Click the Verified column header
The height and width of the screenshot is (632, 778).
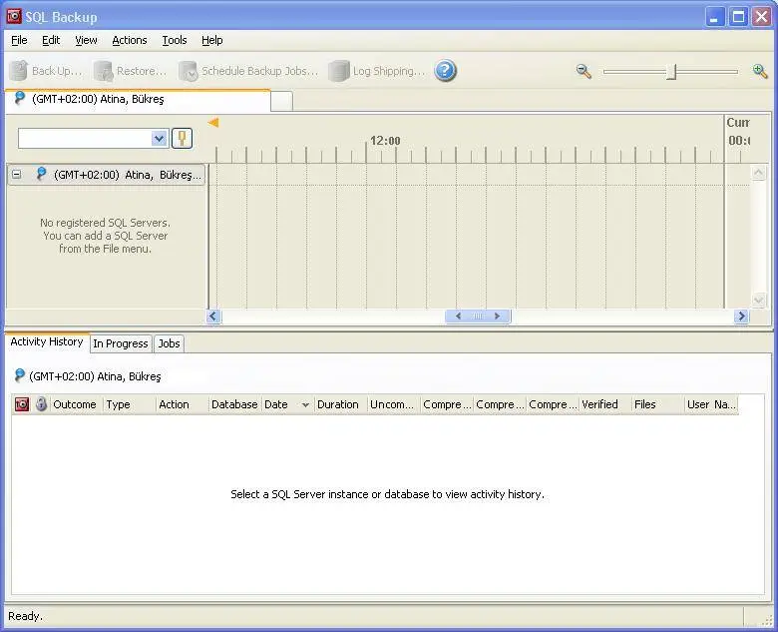click(604, 404)
